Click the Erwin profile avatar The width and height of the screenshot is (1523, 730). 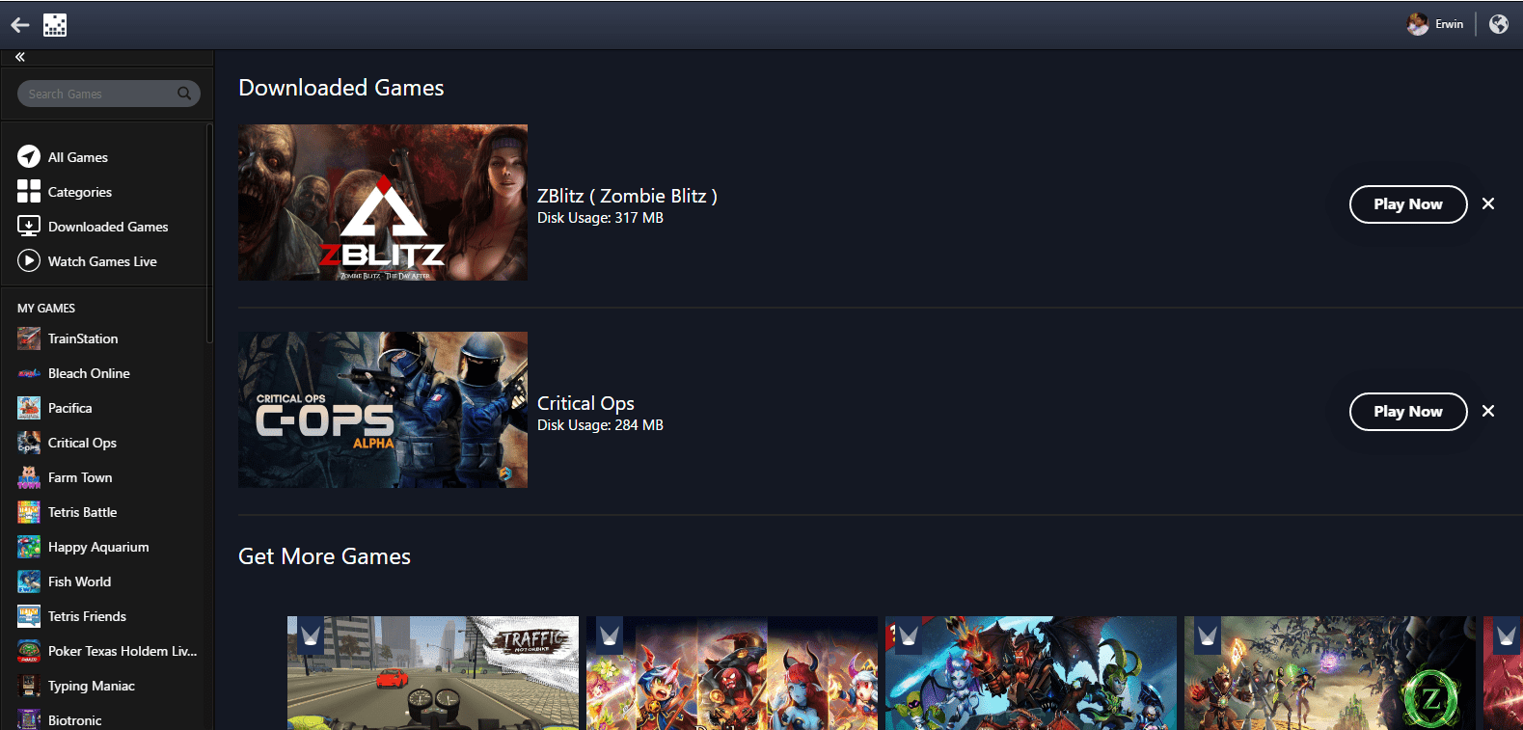tap(1417, 24)
